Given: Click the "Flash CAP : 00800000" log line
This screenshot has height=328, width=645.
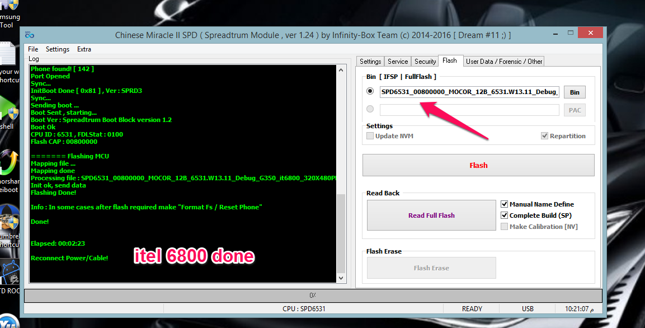Looking at the screenshot, I should pos(64,142).
